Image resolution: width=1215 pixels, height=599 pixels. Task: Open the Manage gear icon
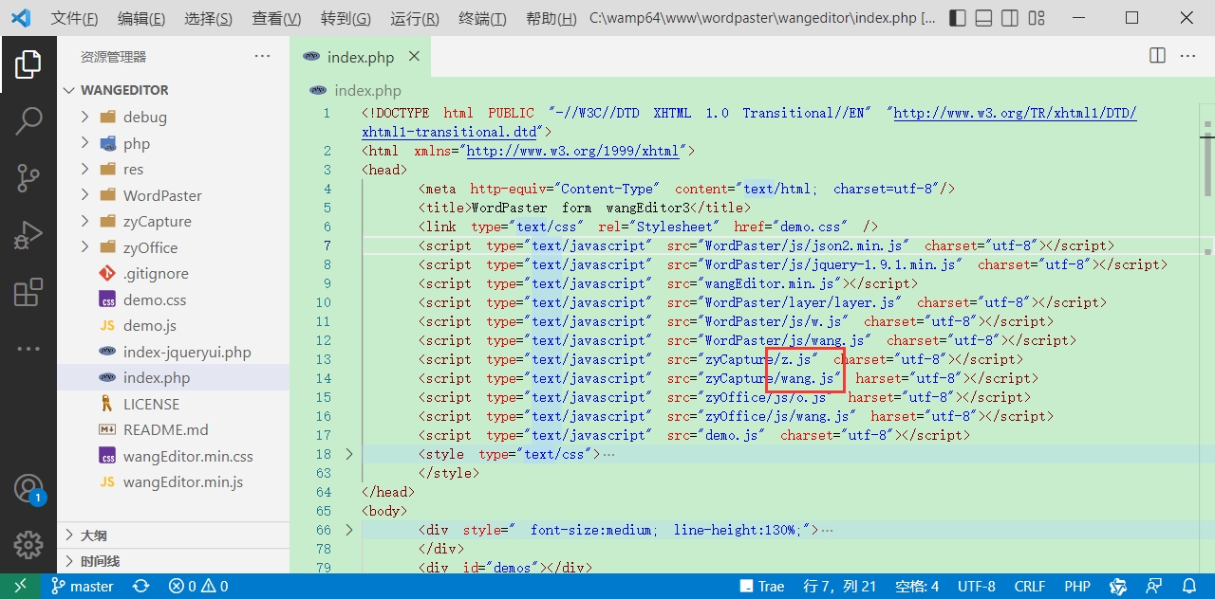coord(28,545)
